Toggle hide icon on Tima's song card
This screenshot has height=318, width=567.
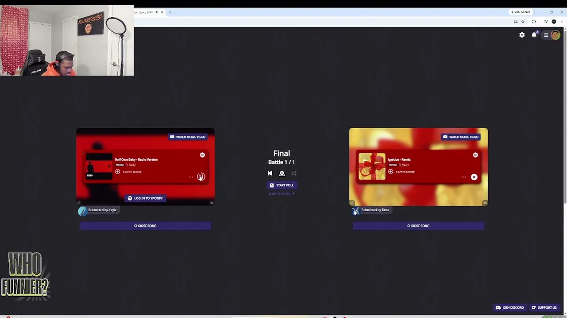[x=485, y=203]
